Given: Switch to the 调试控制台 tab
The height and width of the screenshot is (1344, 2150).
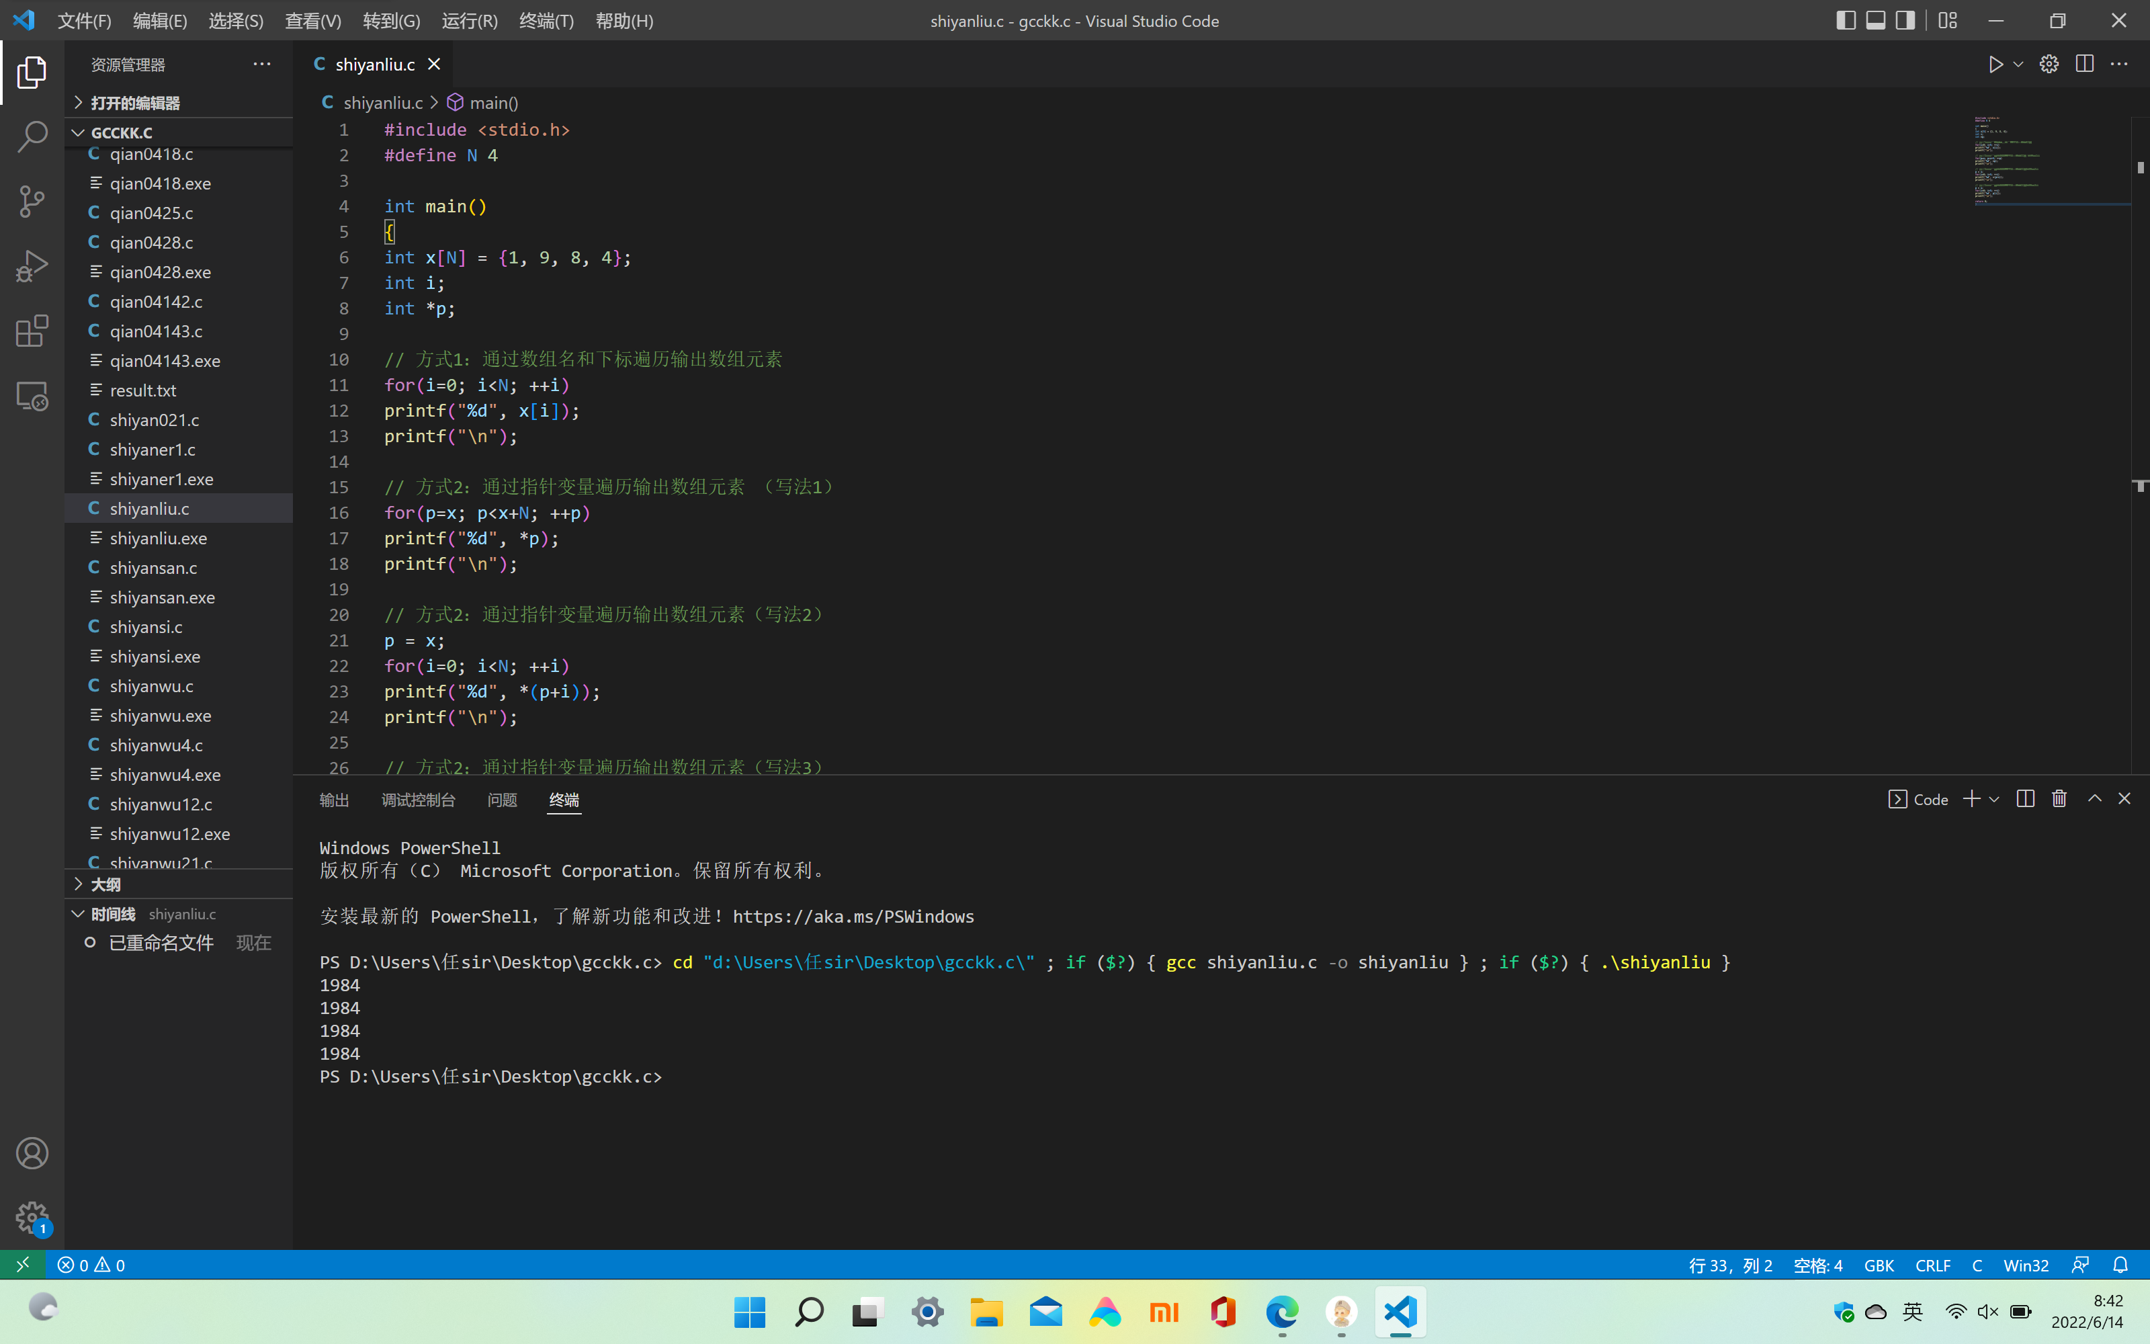Looking at the screenshot, I should [419, 800].
